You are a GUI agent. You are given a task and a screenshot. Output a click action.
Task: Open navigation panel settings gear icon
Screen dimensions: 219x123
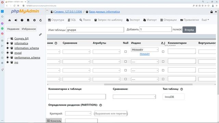pos(34,20)
